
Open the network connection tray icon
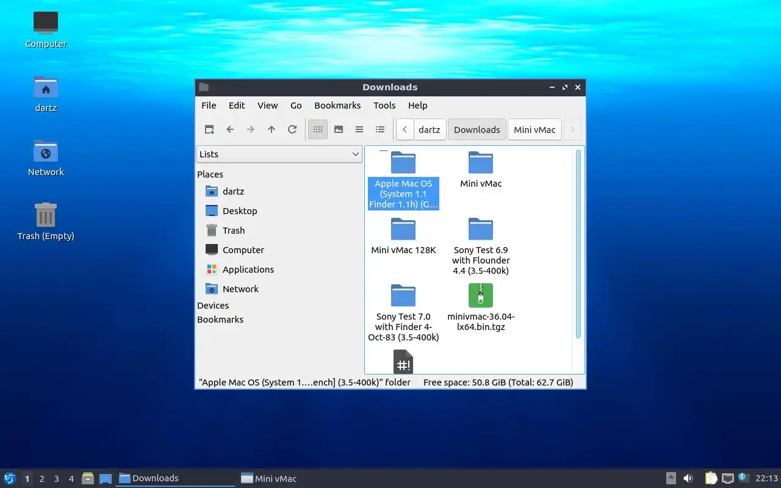(727, 478)
